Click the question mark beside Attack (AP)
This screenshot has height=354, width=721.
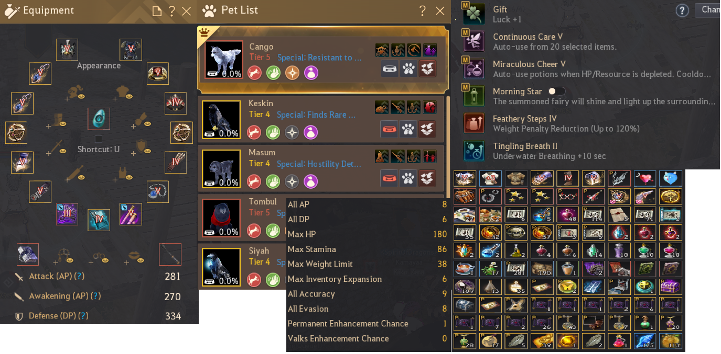coord(79,276)
